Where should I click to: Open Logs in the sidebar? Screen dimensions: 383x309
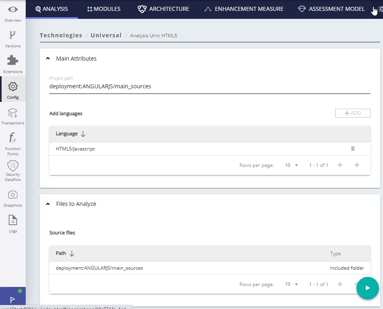point(13,223)
